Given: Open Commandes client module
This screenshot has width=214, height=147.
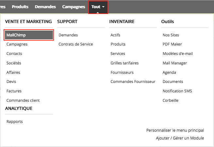Looking at the screenshot, I should tap(23, 100).
